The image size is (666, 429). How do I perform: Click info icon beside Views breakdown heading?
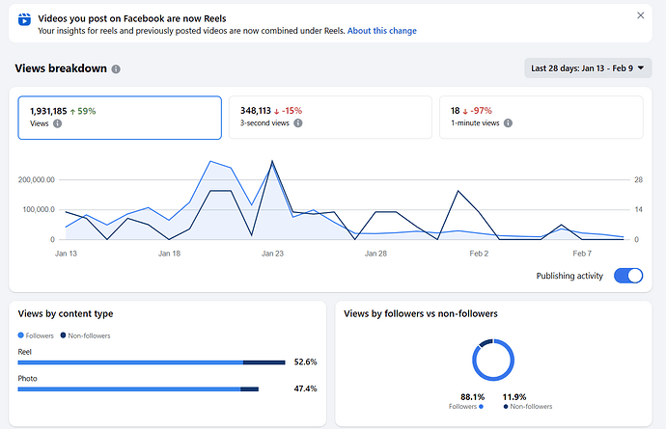pyautogui.click(x=116, y=69)
